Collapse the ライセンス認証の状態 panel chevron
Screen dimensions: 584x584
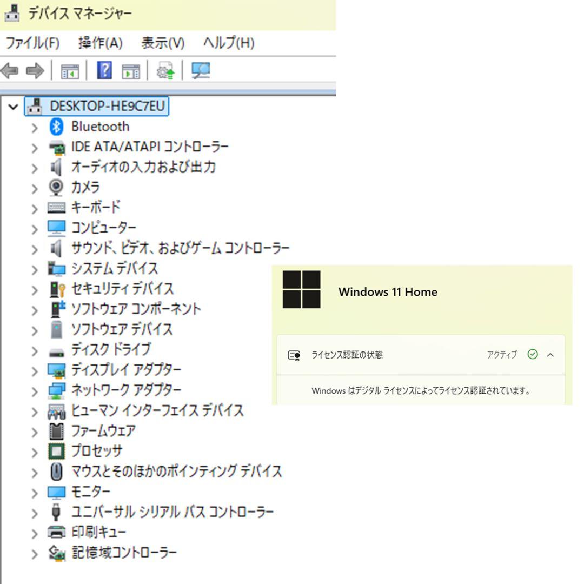click(550, 355)
